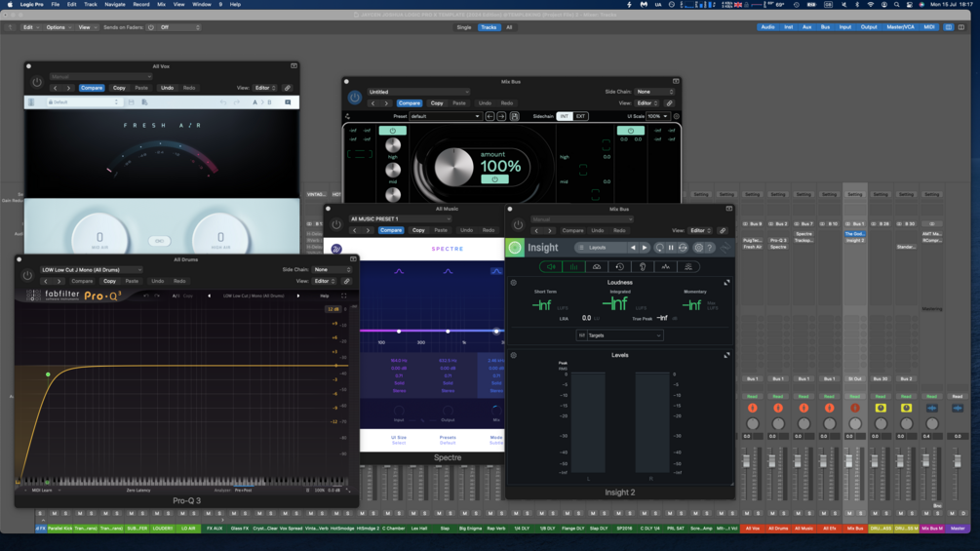Image resolution: width=980 pixels, height=551 pixels.
Task: Open Side Chain None dropdown in All Drums
Action: point(332,269)
